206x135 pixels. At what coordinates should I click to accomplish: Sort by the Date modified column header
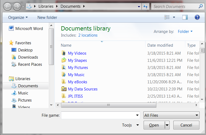160,45
